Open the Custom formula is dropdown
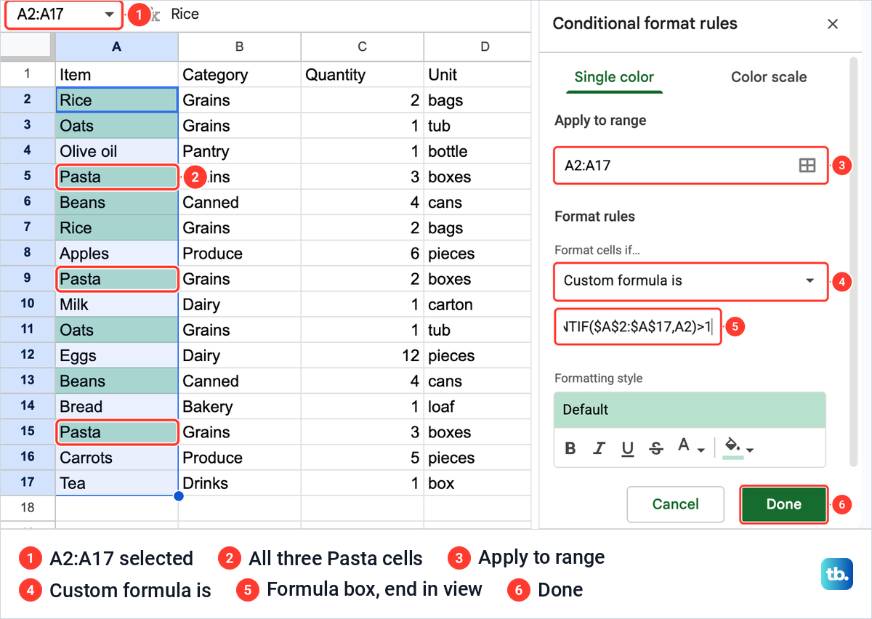 (x=691, y=281)
